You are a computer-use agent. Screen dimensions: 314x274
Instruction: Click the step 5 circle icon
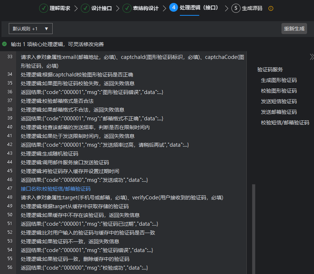(236, 8)
